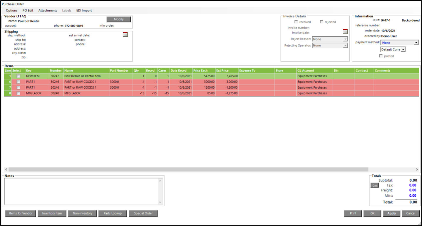Click the Modify vendor button
The image size is (422, 226).
point(118,19)
